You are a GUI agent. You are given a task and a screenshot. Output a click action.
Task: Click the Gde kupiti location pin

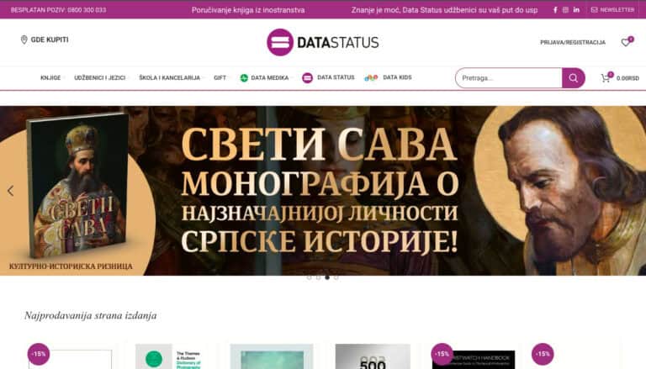point(24,40)
